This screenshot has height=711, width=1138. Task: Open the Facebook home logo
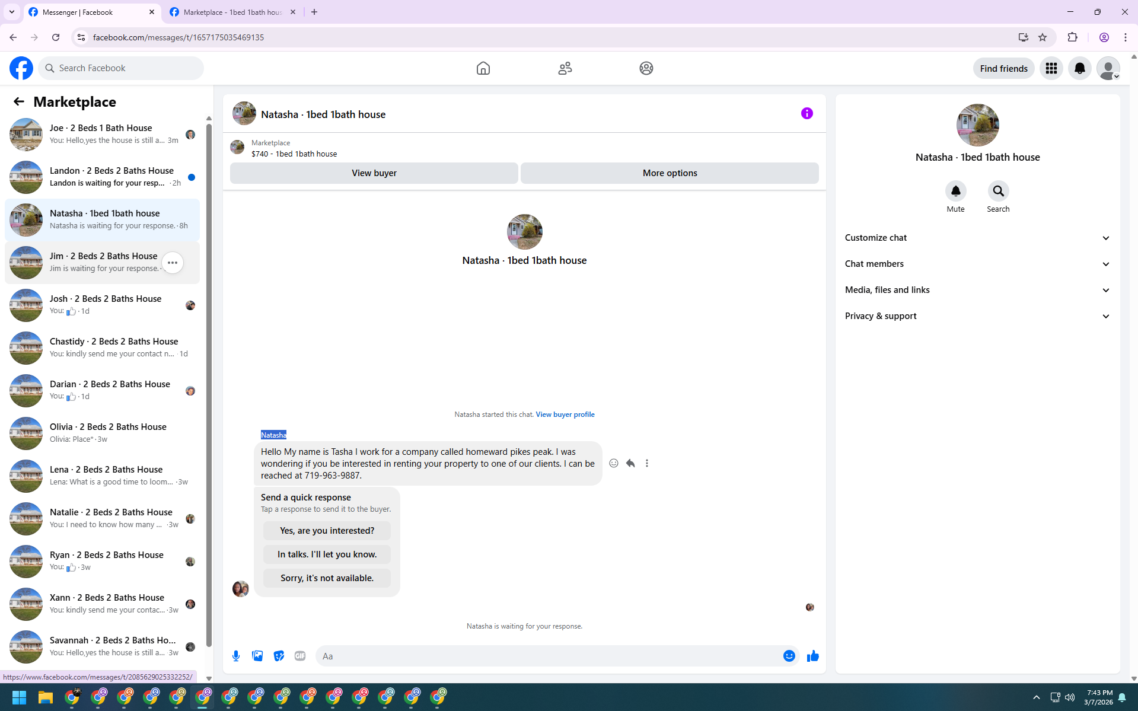click(21, 68)
